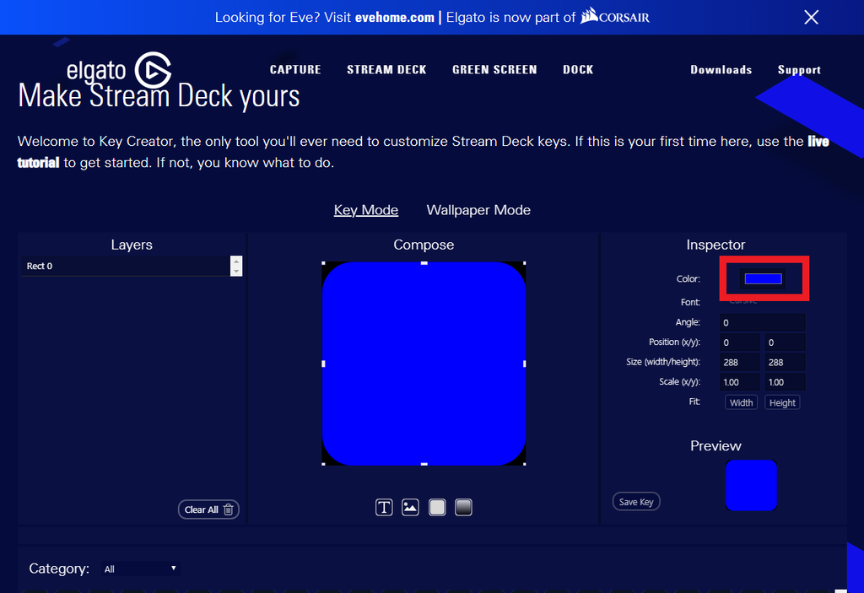The image size is (864, 593).
Task: Open the DOCK menu
Action: (x=578, y=69)
